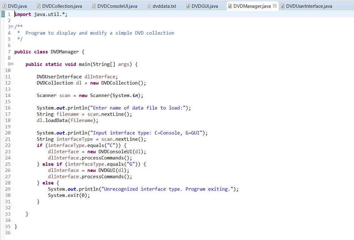Collapse the comment block at line 3

click(x=12, y=27)
